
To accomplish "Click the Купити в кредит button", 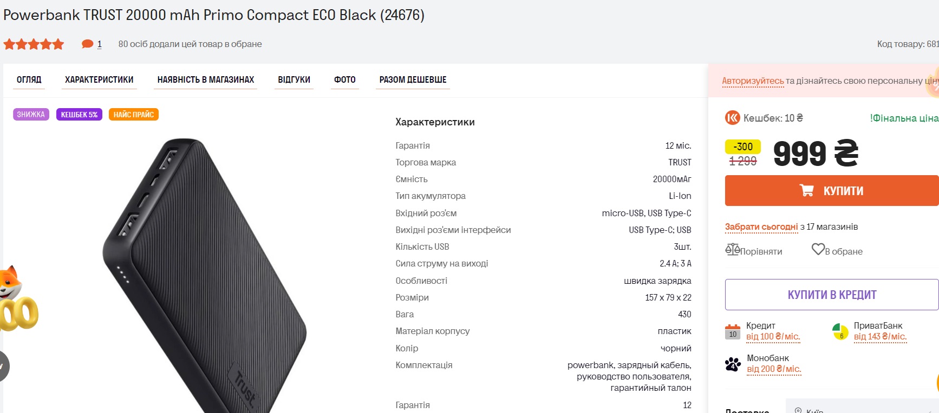I will [x=831, y=295].
